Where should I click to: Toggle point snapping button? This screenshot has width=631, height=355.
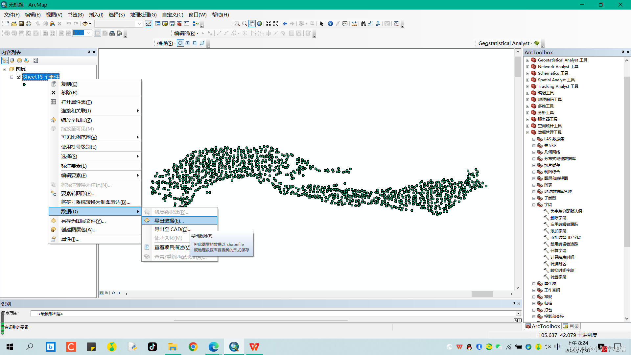180,43
